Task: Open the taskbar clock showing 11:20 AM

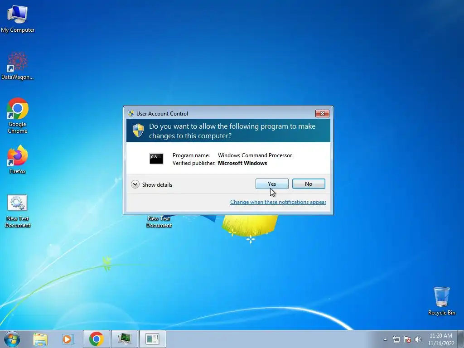Action: pyautogui.click(x=440, y=339)
